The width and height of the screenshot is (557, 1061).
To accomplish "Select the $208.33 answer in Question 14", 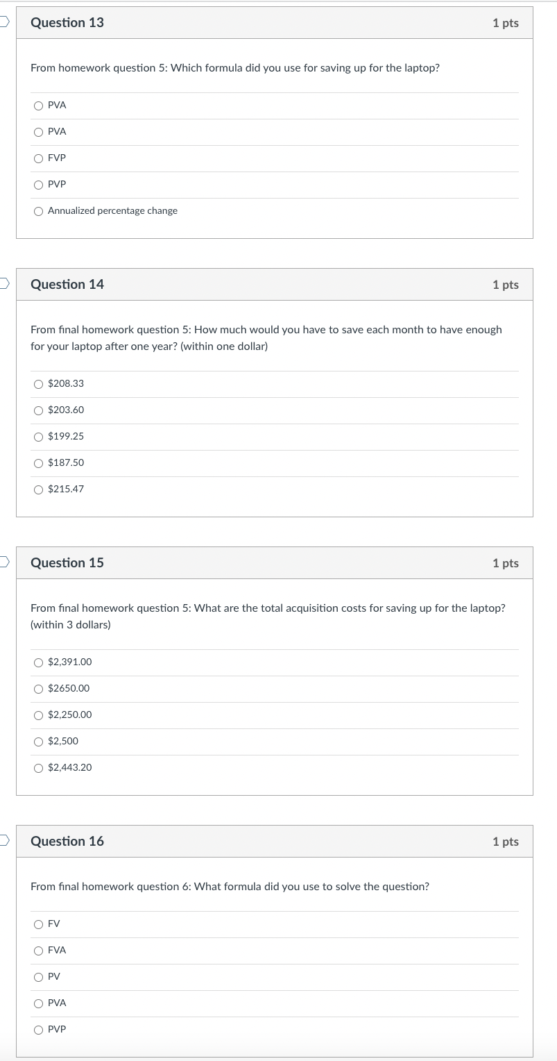I will point(38,383).
